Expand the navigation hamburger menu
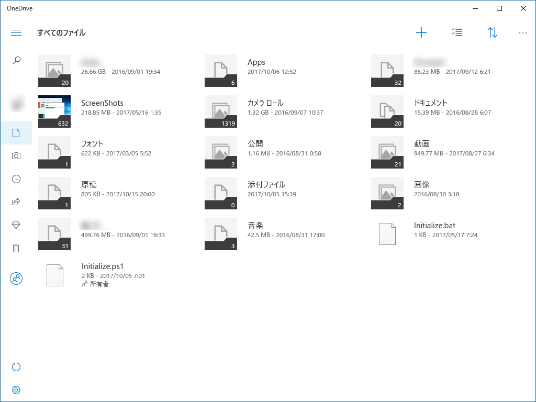 coord(16,32)
